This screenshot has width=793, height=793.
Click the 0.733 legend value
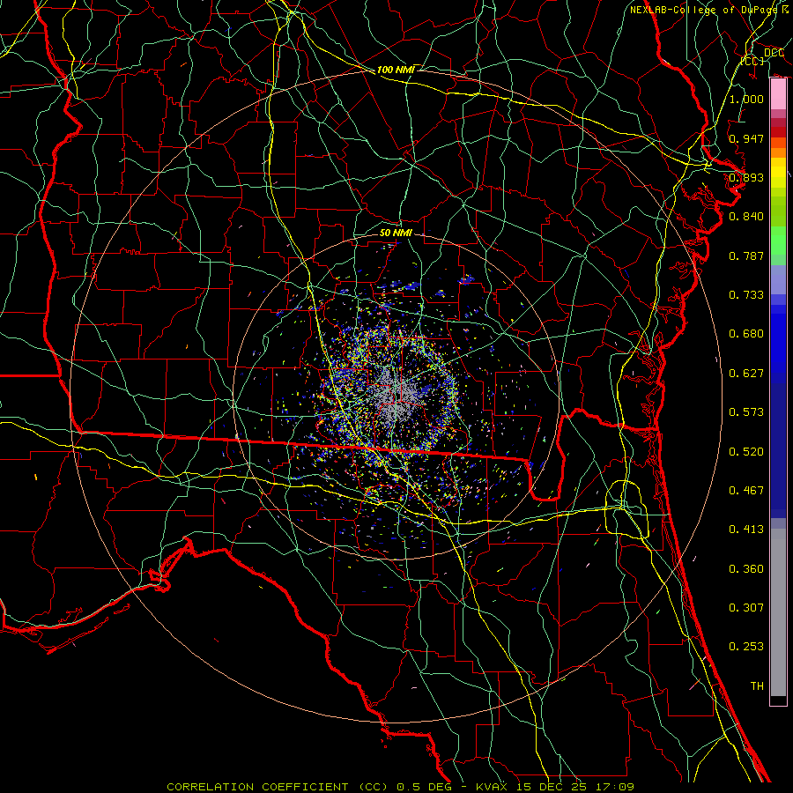(x=746, y=295)
